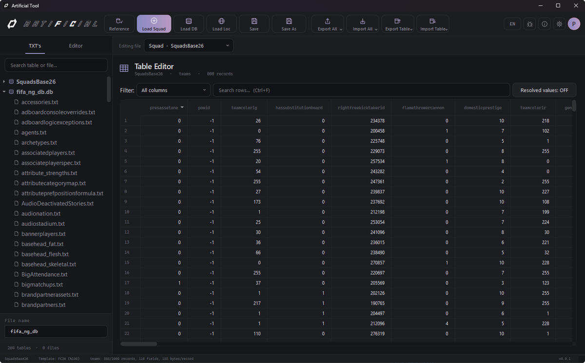
Task: Click the Export All button
Action: point(327,24)
